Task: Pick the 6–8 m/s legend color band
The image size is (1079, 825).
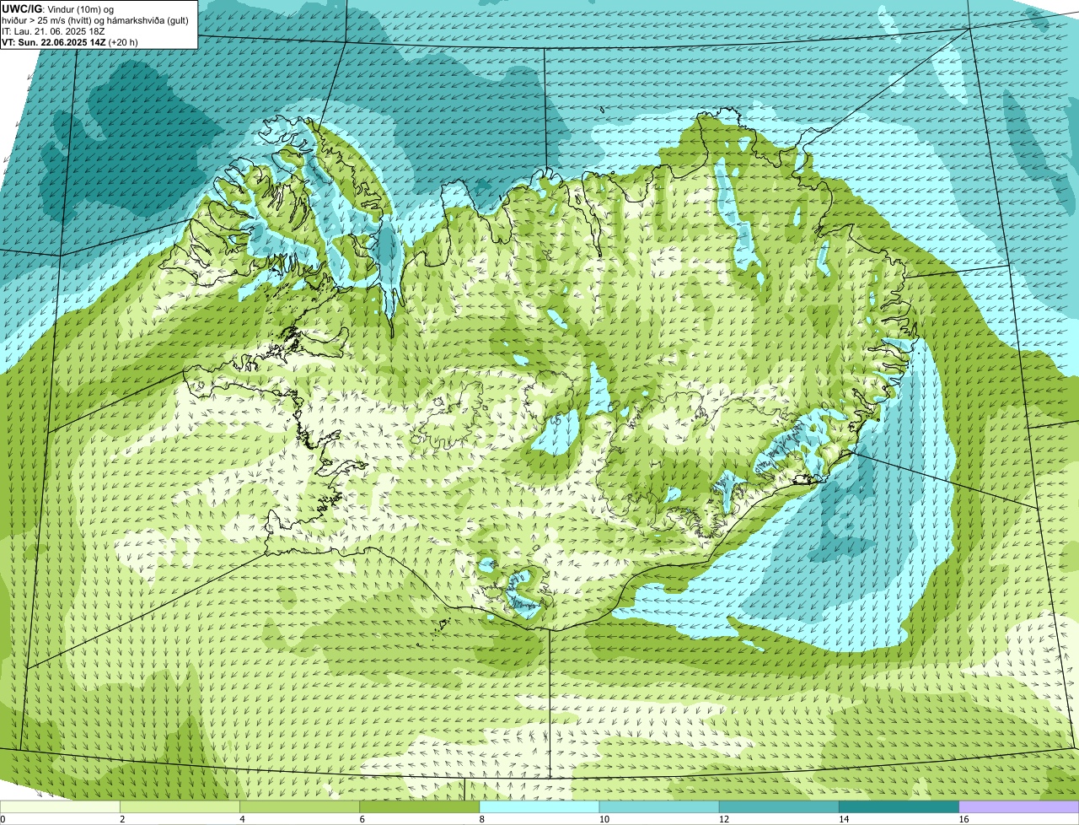Action: (x=419, y=806)
